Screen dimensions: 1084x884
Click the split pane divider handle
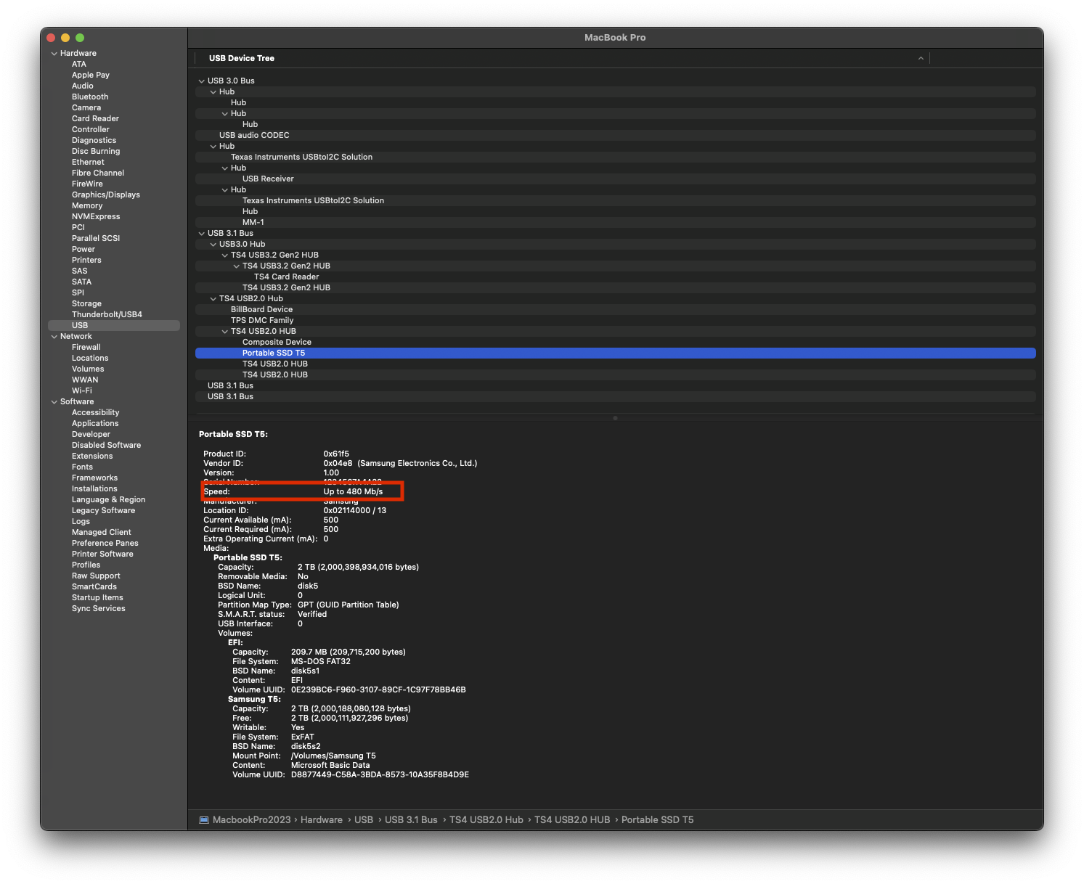pyautogui.click(x=615, y=418)
